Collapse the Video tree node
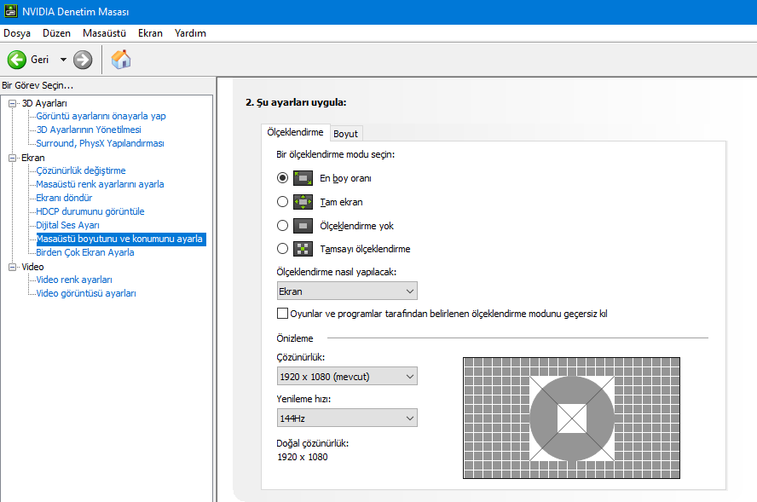757x502 pixels. [13, 267]
